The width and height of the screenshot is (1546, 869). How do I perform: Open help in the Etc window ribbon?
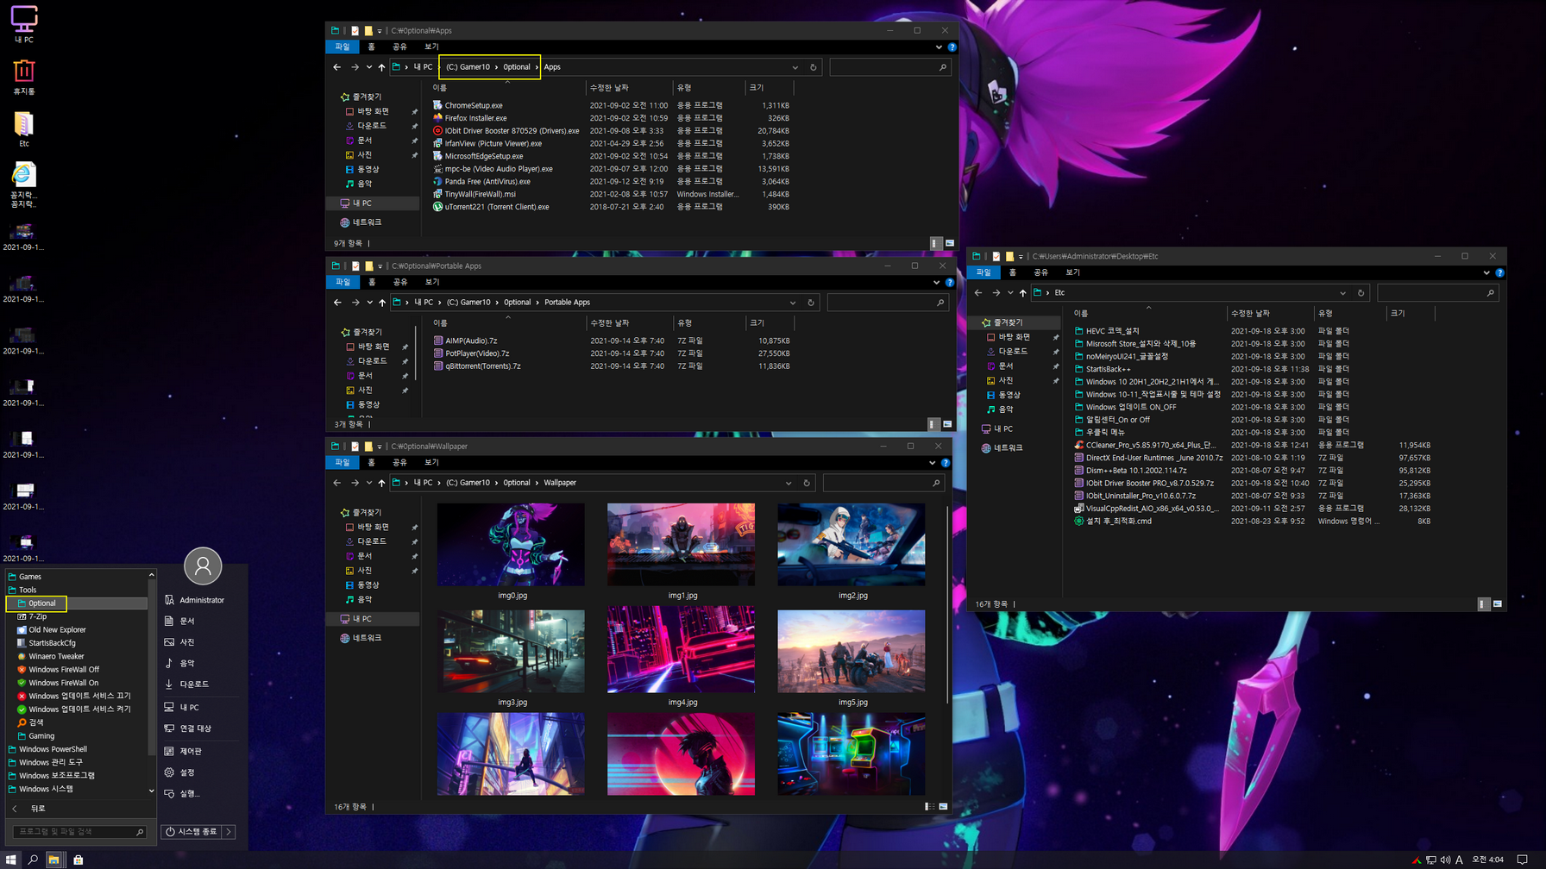[1499, 272]
